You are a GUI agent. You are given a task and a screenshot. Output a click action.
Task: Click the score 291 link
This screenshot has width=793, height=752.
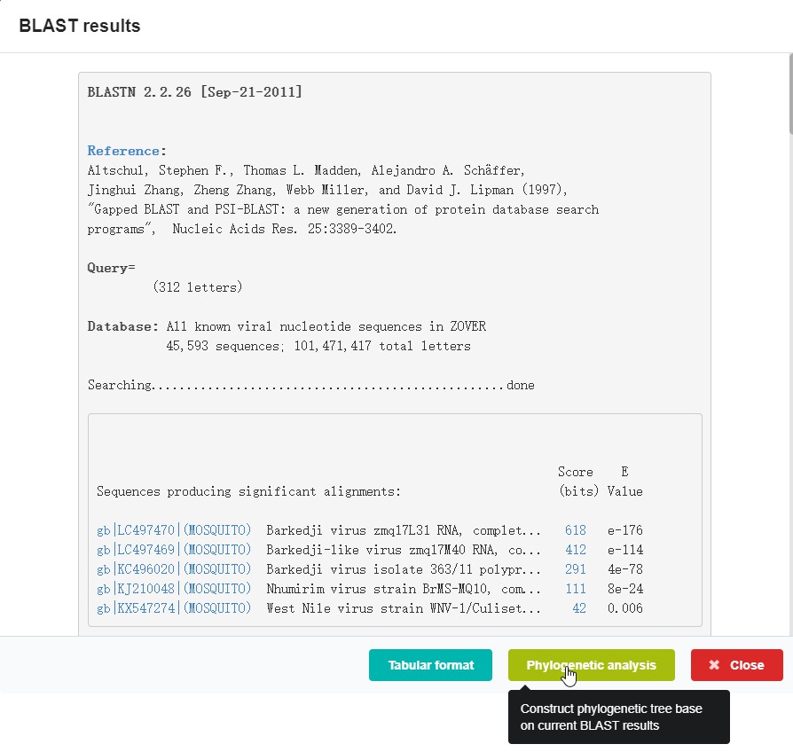(575, 569)
